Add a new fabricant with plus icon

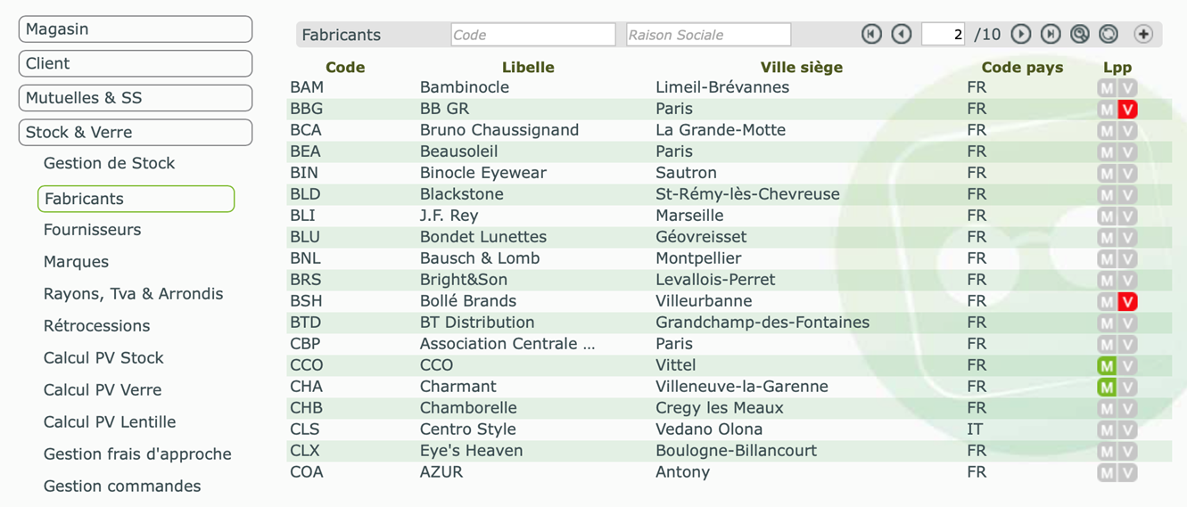pos(1143,34)
